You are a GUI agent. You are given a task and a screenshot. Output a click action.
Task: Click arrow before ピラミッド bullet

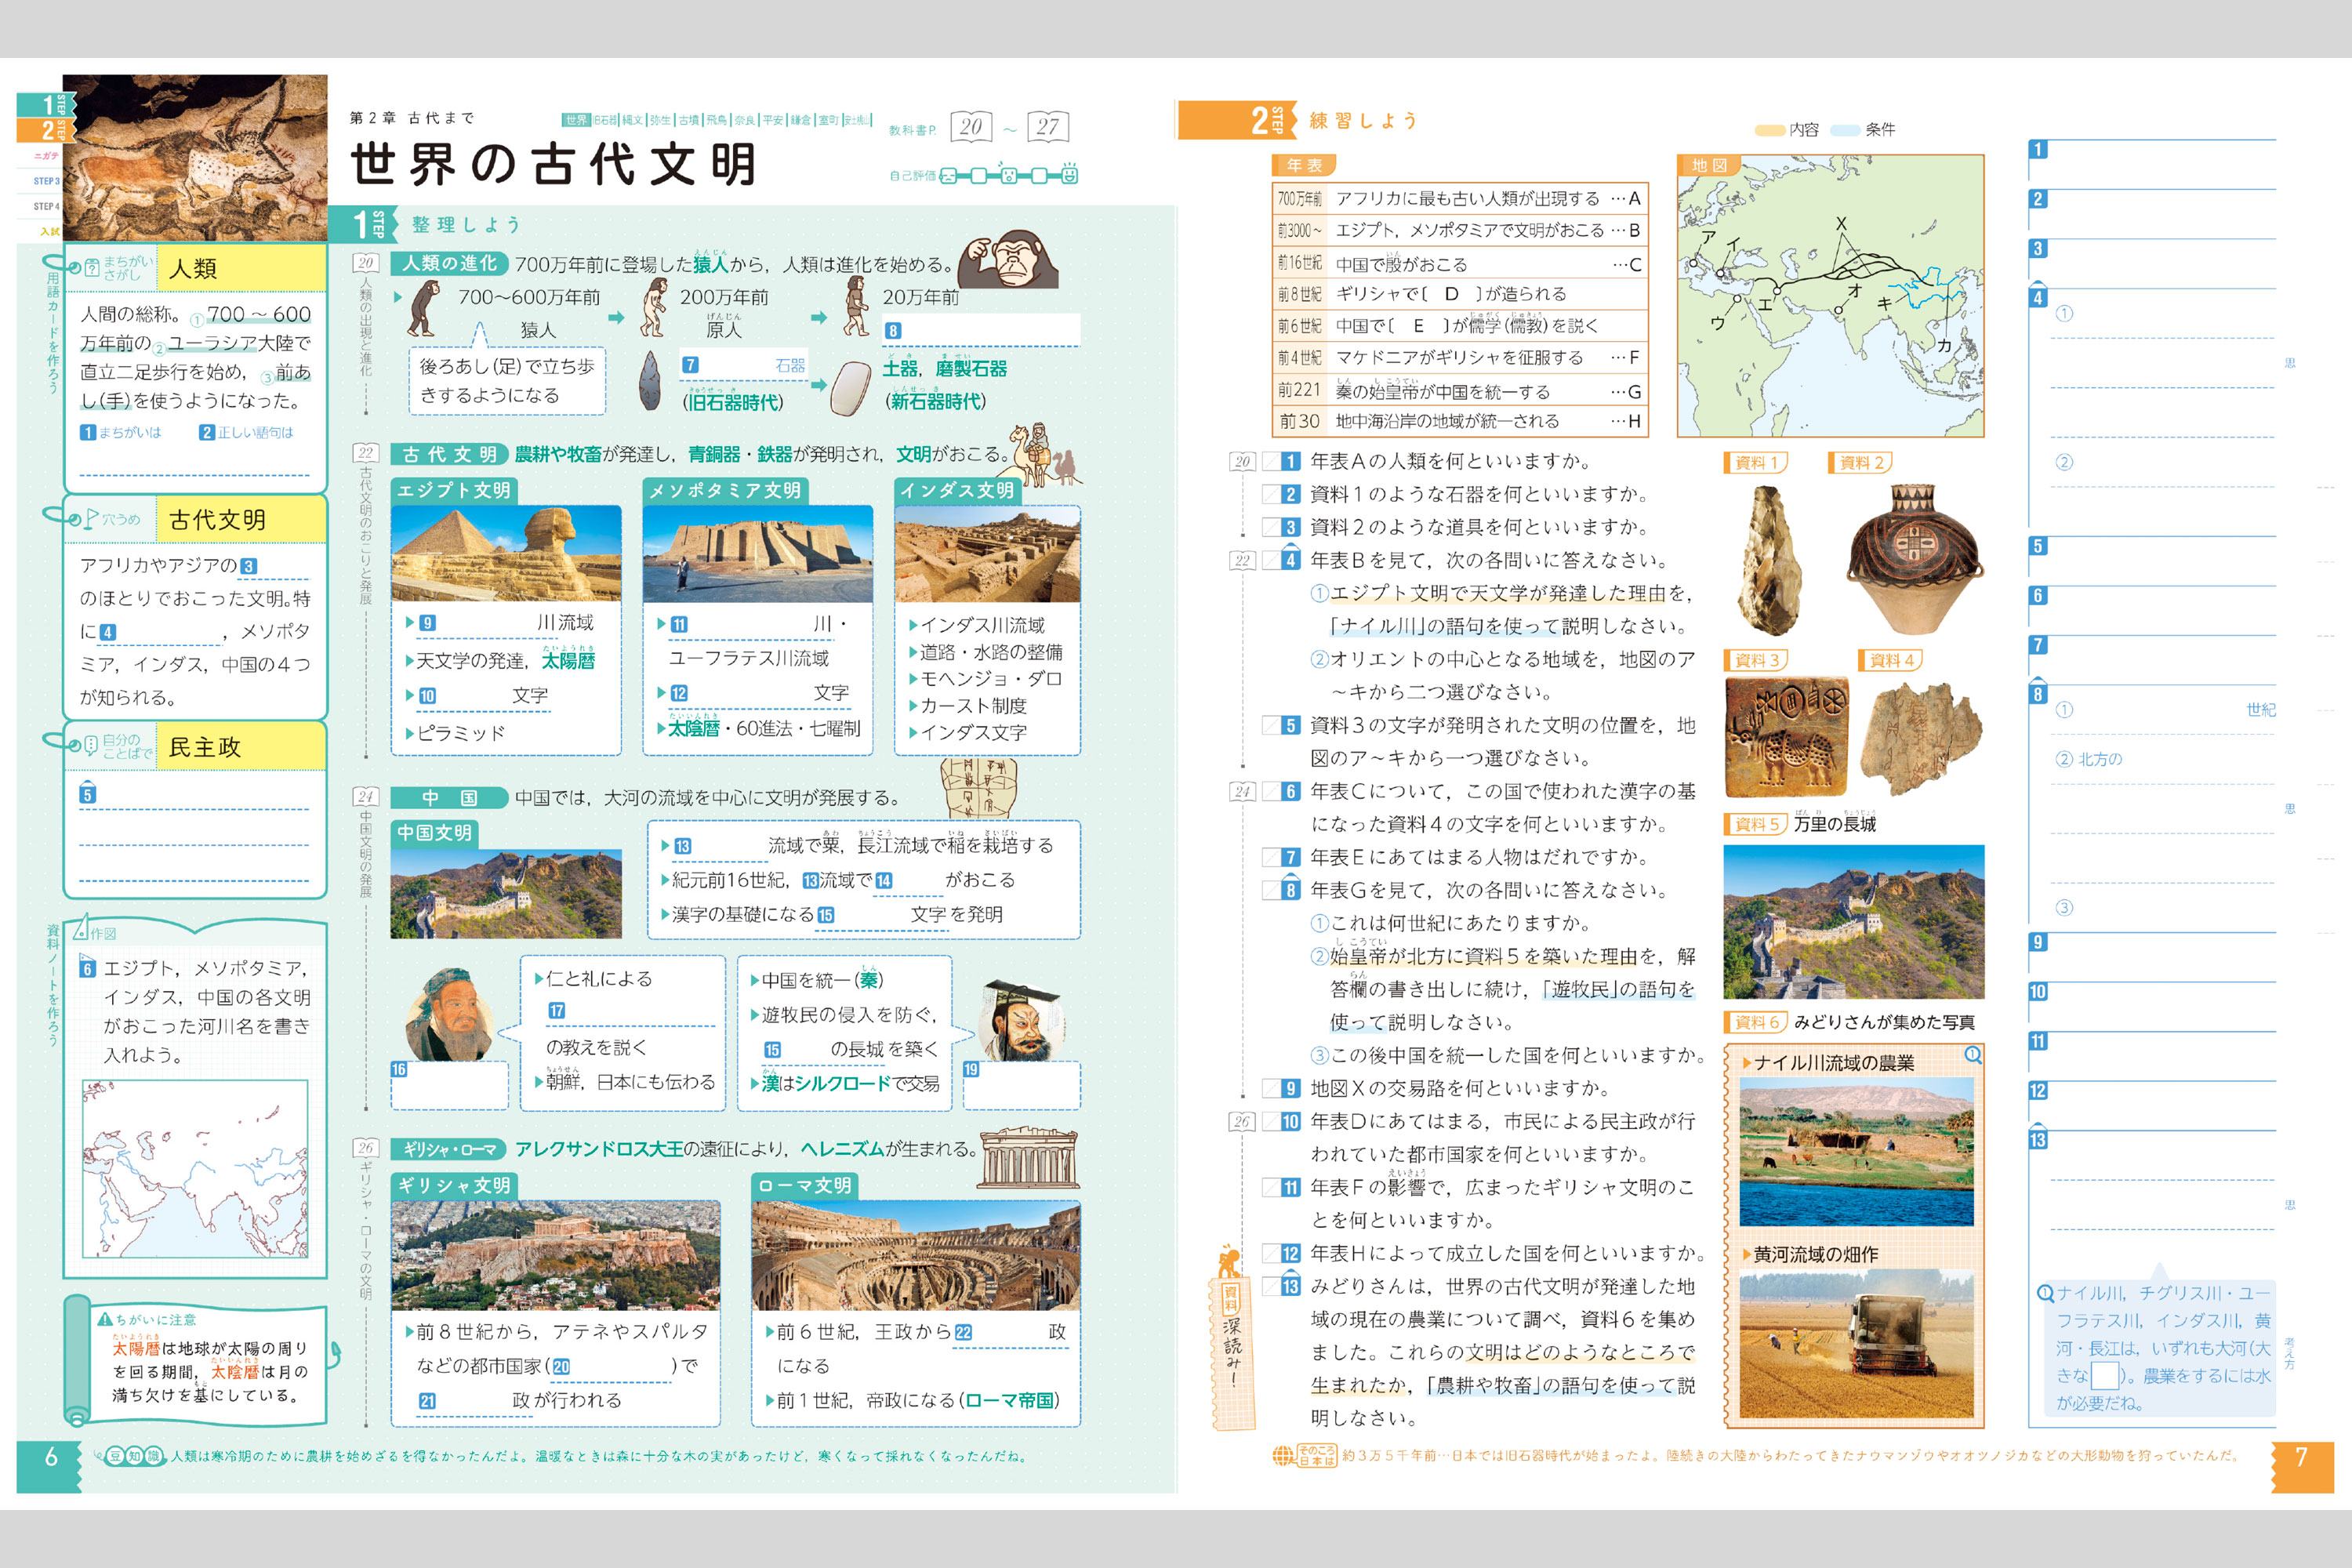point(409,733)
